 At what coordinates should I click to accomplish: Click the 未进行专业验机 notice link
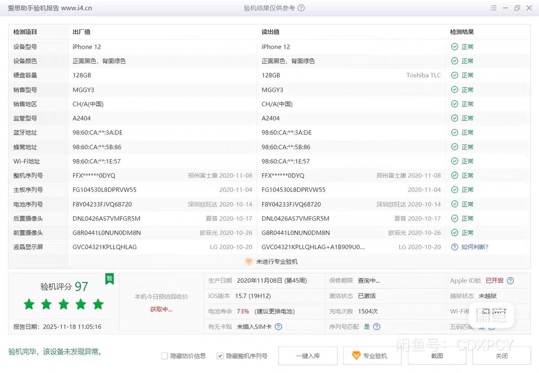click(277, 262)
